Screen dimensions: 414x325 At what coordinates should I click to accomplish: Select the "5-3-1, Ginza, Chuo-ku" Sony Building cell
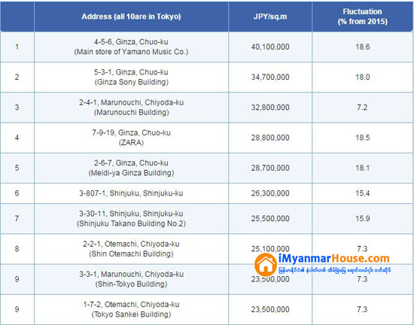(131, 77)
